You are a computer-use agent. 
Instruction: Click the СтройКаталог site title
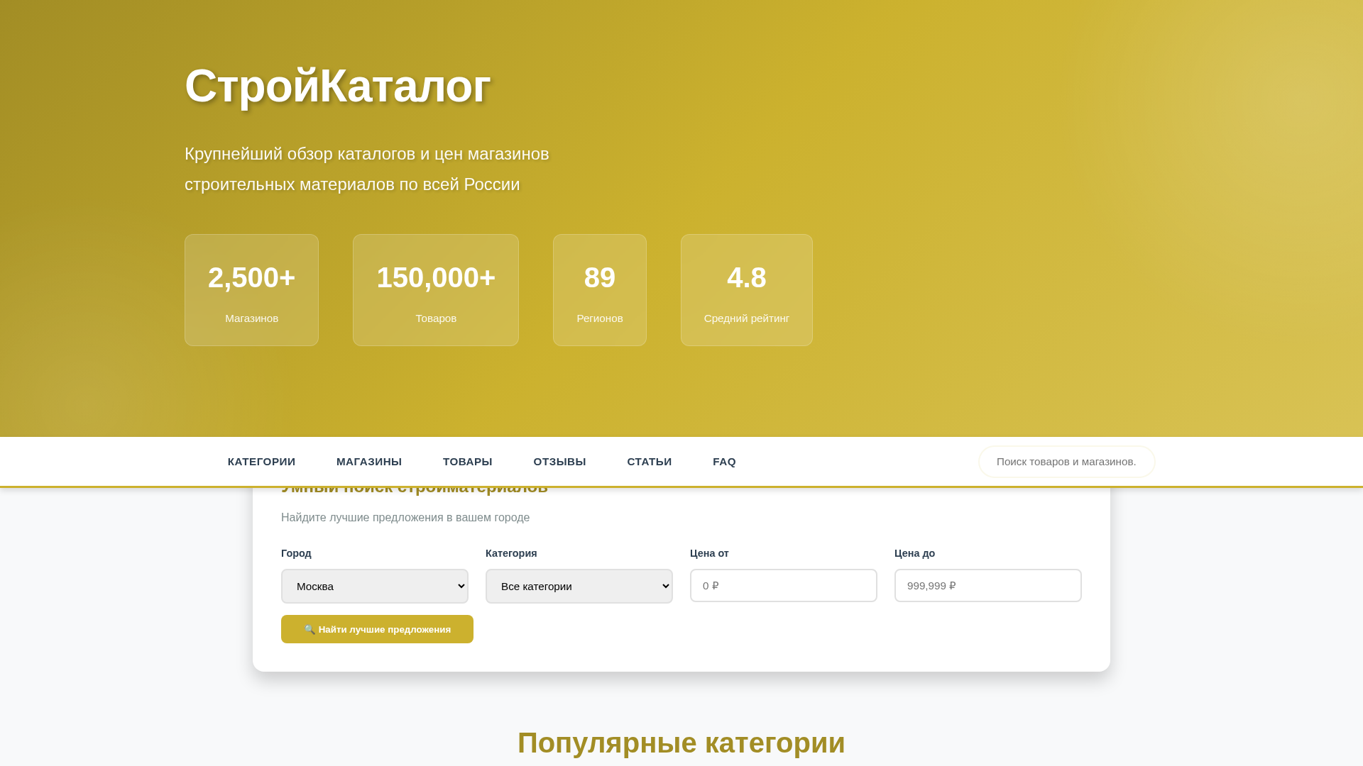coord(337,86)
